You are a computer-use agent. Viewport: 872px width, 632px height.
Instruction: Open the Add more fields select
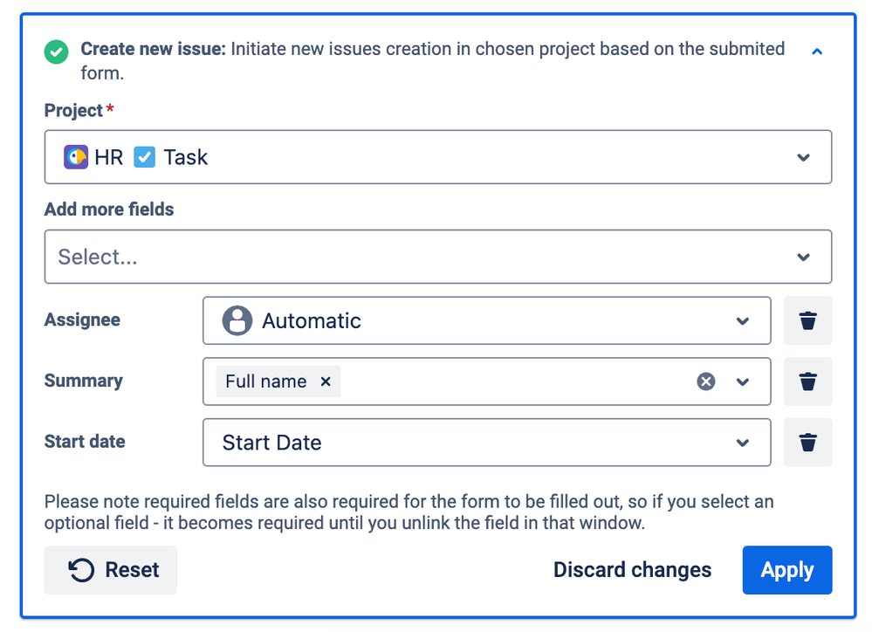437,257
